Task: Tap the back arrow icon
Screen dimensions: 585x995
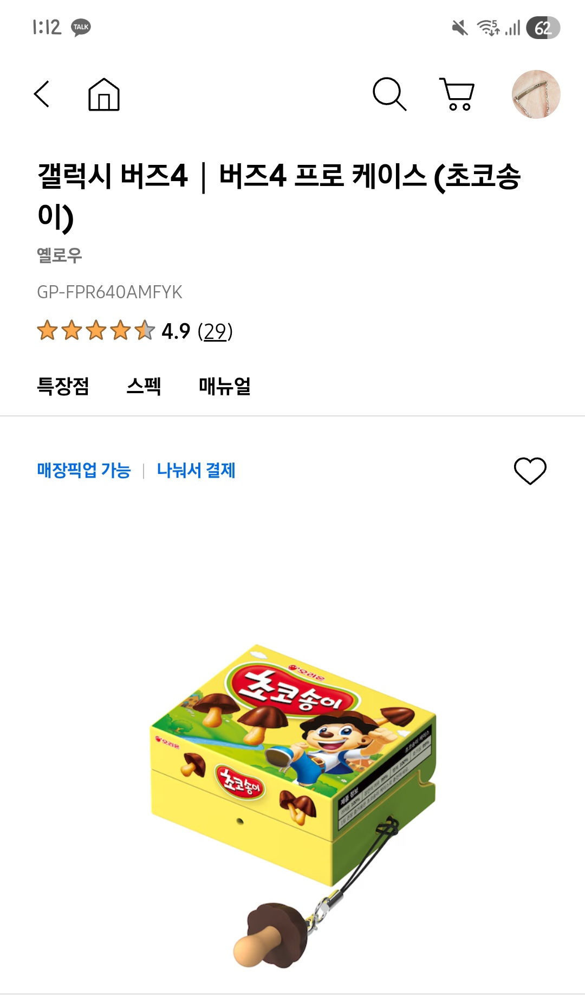Action: pyautogui.click(x=42, y=94)
